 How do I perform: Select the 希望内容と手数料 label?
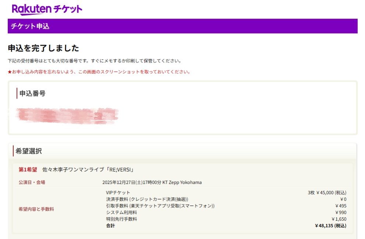pos(36,209)
